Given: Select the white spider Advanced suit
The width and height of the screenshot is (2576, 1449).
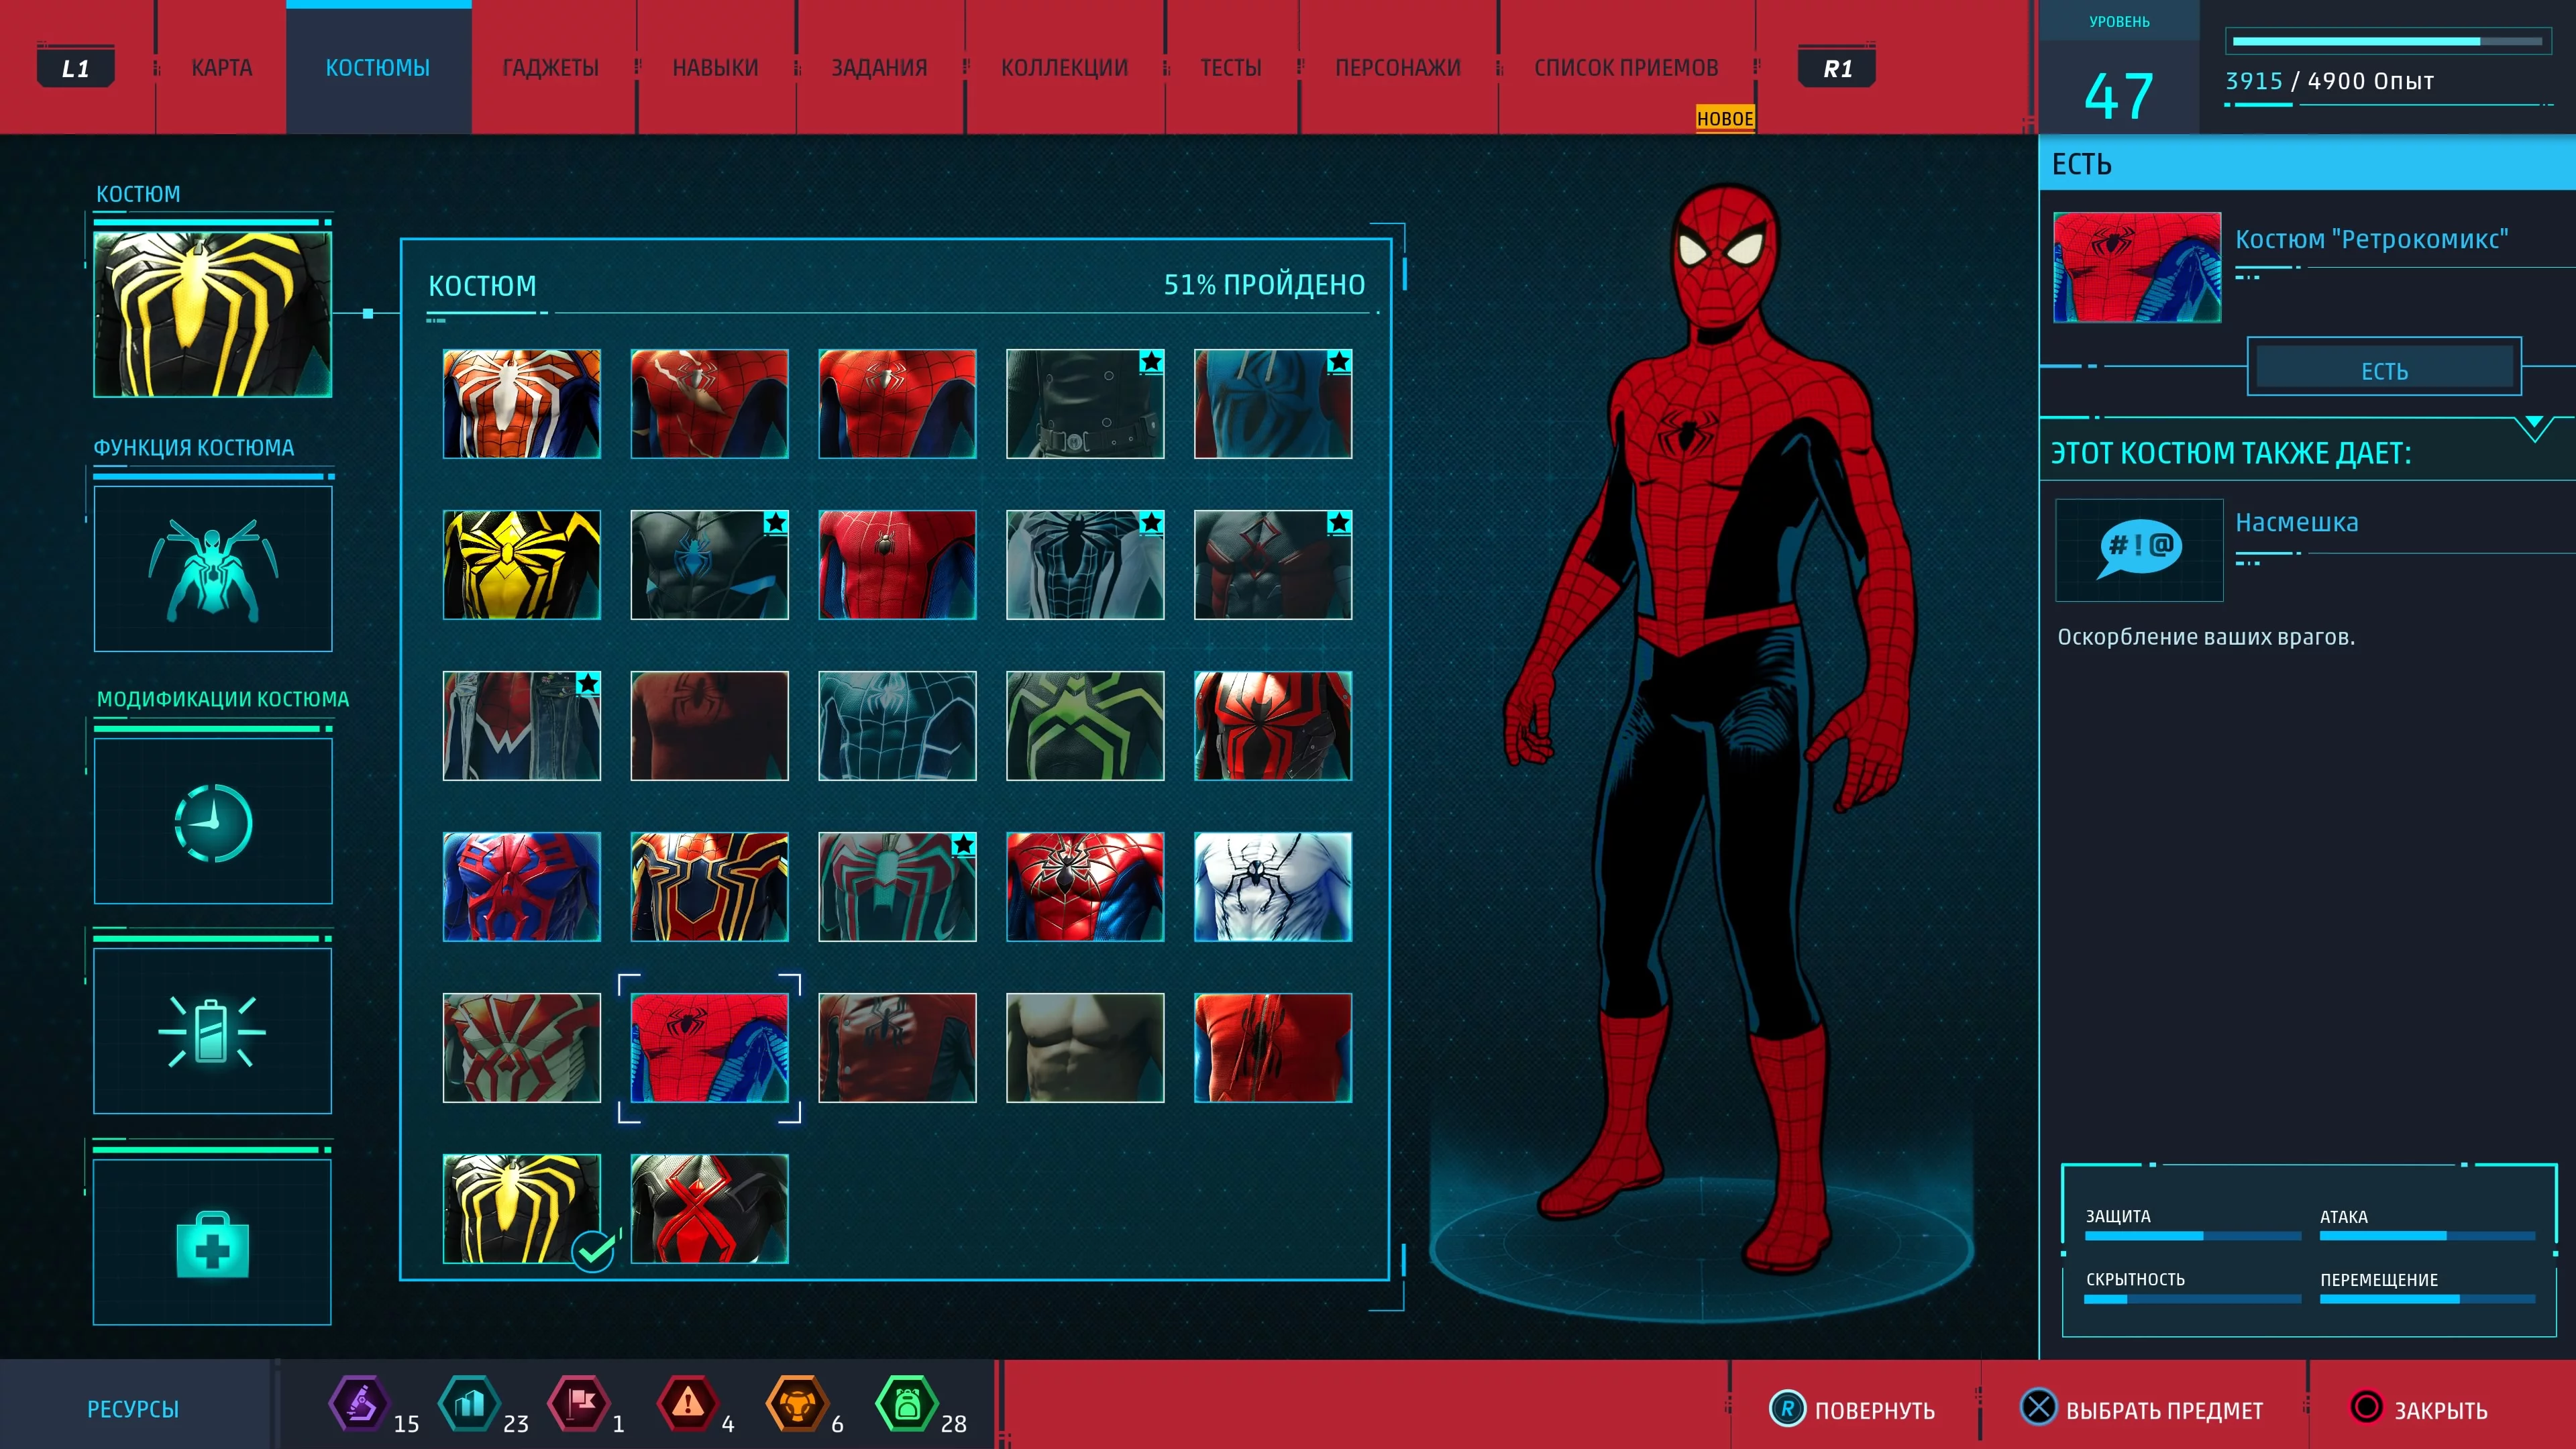Looking at the screenshot, I should (522, 404).
